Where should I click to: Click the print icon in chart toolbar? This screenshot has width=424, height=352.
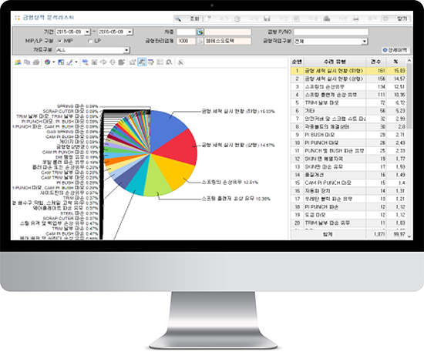(36, 62)
